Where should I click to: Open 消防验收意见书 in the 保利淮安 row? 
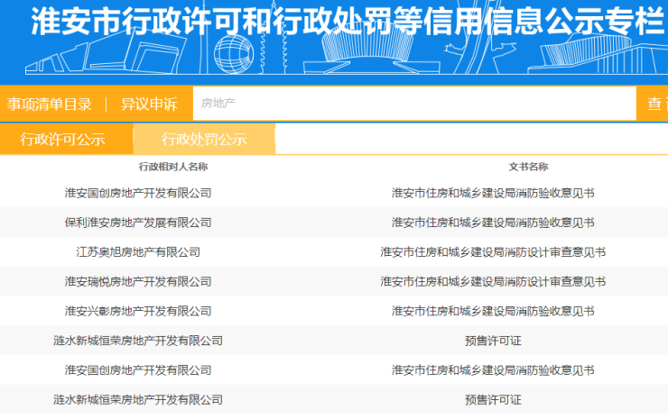point(493,223)
